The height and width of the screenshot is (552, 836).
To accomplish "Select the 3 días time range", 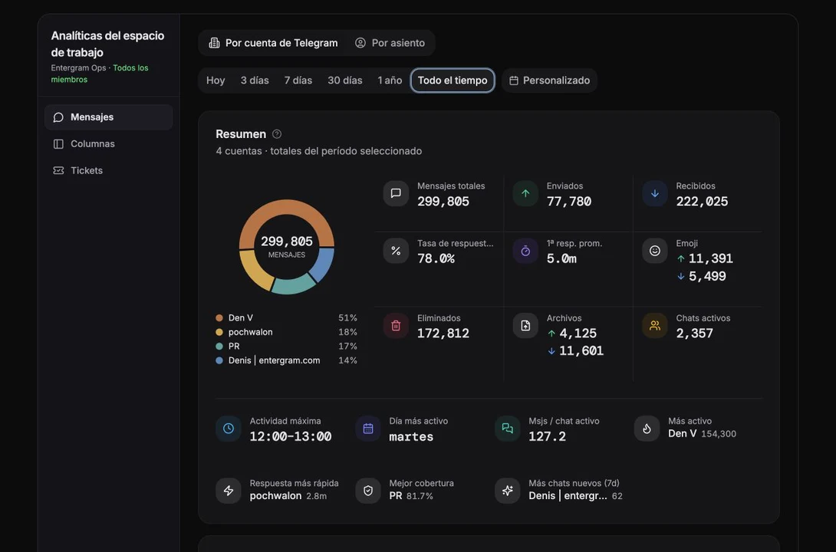I will tap(255, 80).
